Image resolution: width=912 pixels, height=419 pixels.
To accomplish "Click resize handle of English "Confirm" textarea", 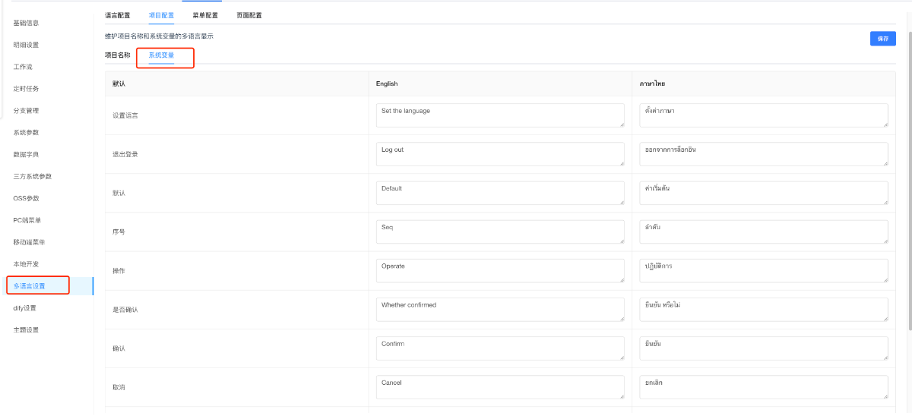I will (621, 357).
